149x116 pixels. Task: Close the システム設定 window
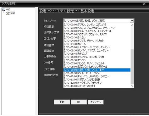(144, 4)
